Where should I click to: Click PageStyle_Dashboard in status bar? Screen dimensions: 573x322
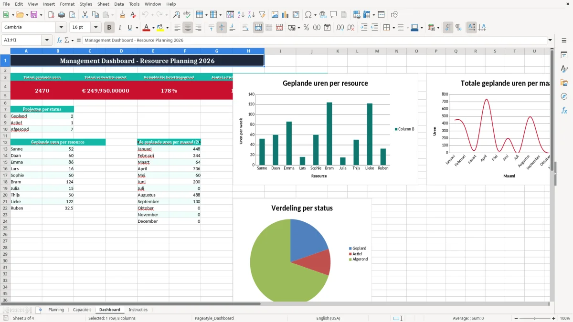coord(214,318)
